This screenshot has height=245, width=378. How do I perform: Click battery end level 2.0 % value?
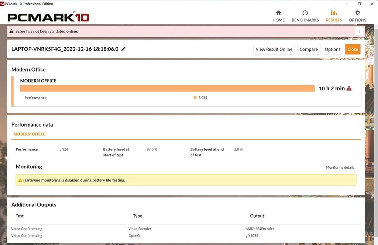[238, 149]
